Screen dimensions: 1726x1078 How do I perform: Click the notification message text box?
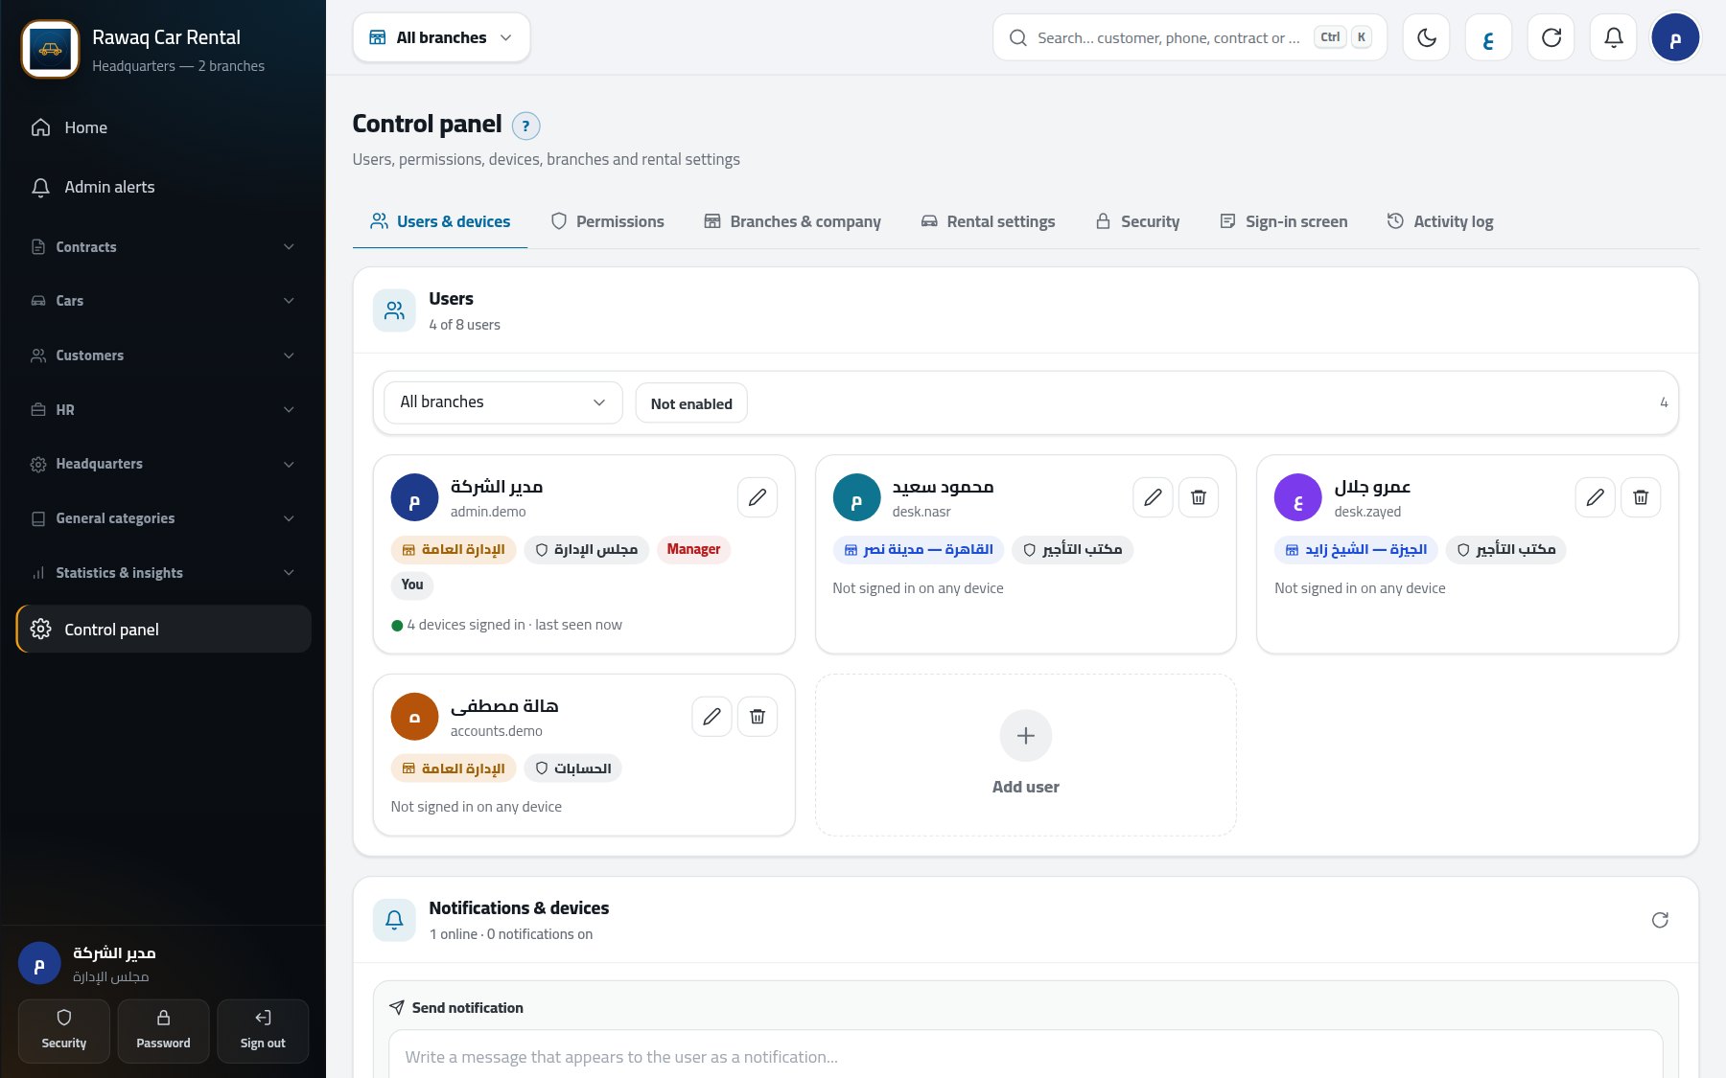1026,1056
